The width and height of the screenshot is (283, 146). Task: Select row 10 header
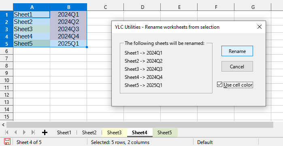pos(6,80)
